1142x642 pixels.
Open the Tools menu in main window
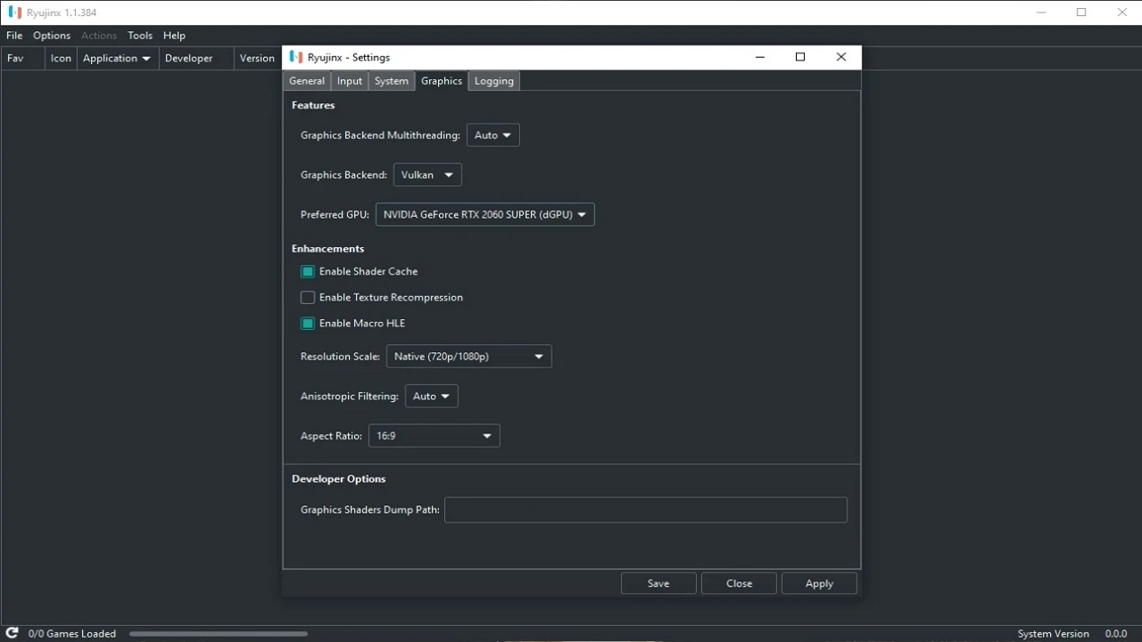coord(140,36)
